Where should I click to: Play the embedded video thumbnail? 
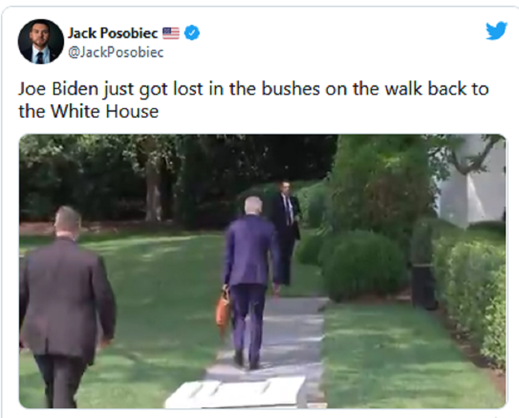263,271
